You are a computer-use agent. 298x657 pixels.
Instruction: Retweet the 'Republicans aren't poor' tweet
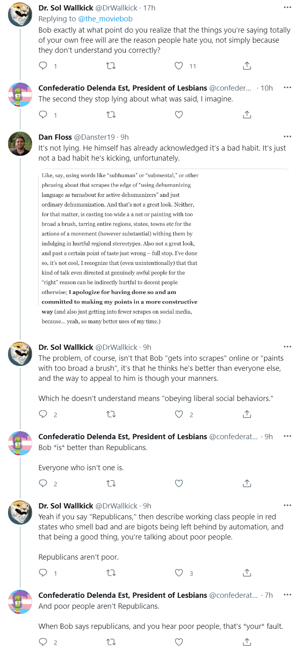click(x=111, y=573)
